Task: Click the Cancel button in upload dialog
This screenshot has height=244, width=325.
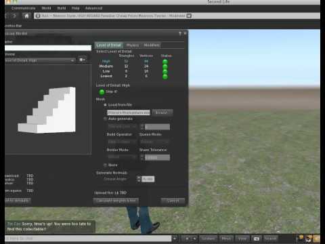Action: 173,201
